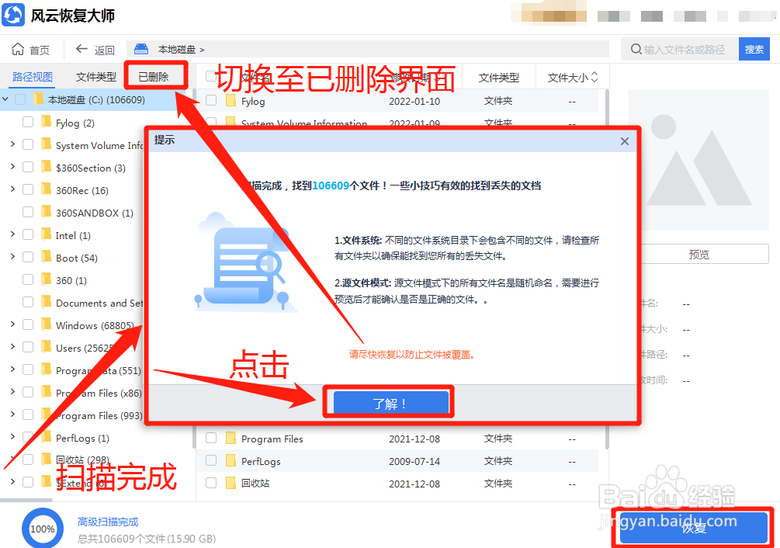This screenshot has height=548, width=780.
Task: Click the 风云恢复大师 app logo icon
Action: (x=13, y=14)
